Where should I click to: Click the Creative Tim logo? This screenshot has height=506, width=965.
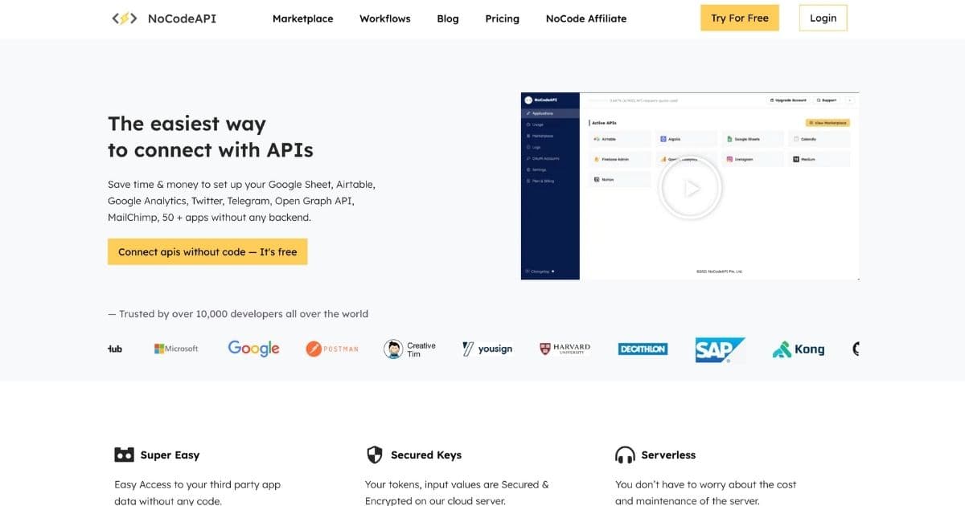pos(409,349)
